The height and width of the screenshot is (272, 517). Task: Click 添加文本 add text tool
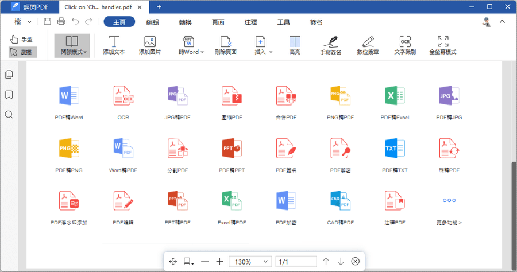pyautogui.click(x=114, y=45)
